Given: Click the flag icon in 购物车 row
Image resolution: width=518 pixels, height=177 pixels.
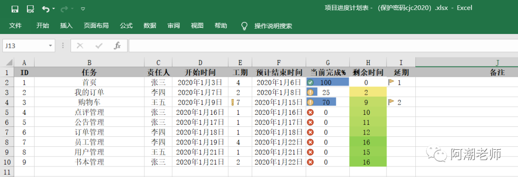Looking at the screenshot, I should 391,102.
